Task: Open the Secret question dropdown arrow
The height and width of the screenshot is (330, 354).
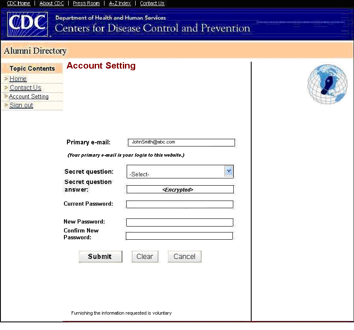Action: (229, 171)
